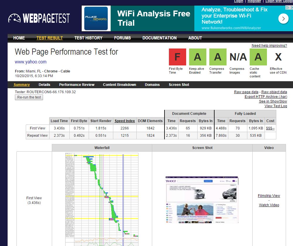The height and width of the screenshot is (246, 293).
Task: Open the View Test Log link
Action: click(x=276, y=106)
